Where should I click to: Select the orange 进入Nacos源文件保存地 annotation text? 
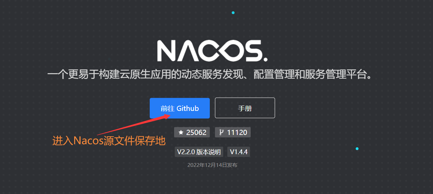pos(109,141)
